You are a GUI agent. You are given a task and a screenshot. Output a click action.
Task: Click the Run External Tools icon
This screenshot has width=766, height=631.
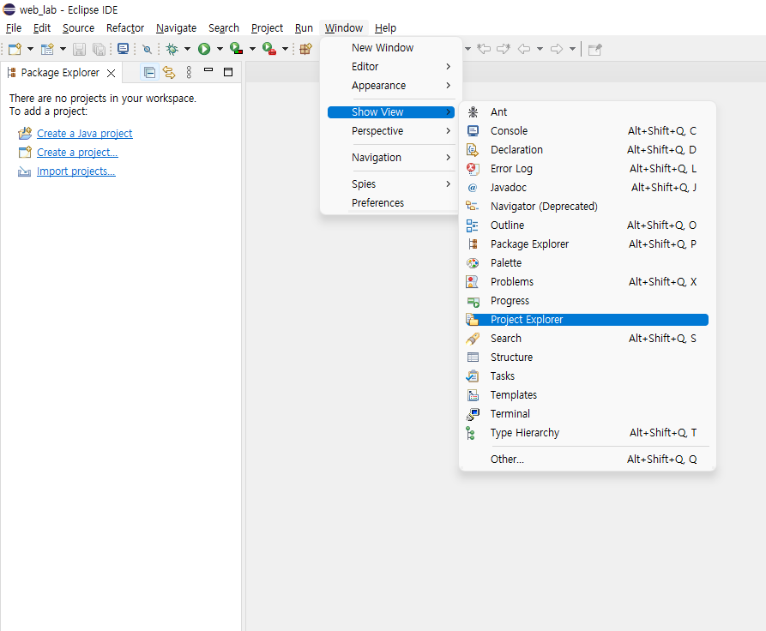click(269, 49)
